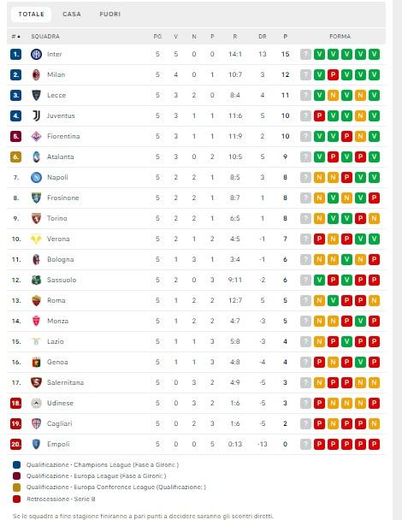Viewport: 402px width, 520px height.
Task: Open the Atalanta team link
Action: (x=61, y=157)
